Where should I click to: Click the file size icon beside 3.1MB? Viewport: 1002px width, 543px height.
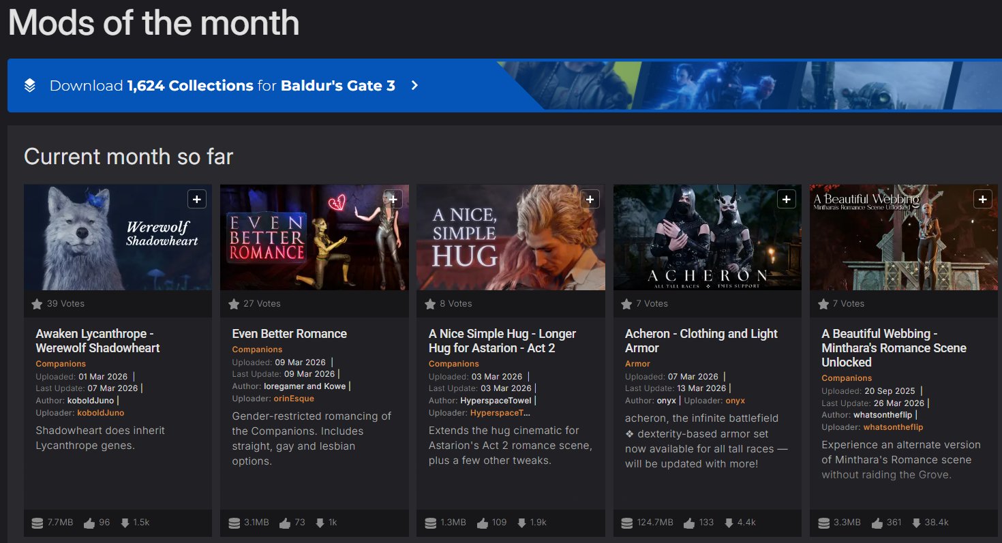[234, 523]
